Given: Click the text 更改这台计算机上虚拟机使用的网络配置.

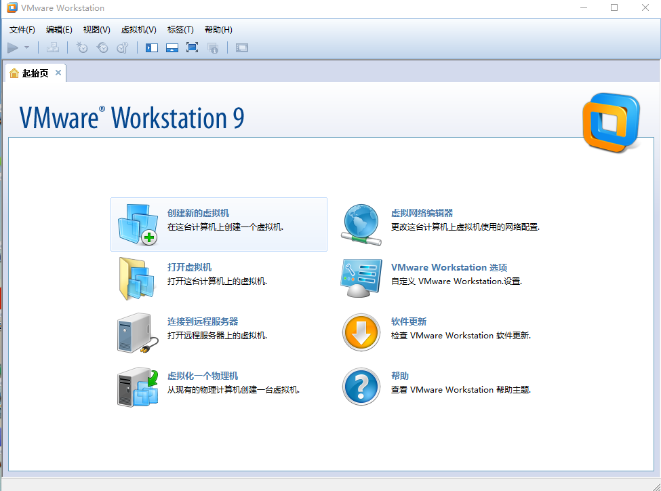Looking at the screenshot, I should point(465,227).
